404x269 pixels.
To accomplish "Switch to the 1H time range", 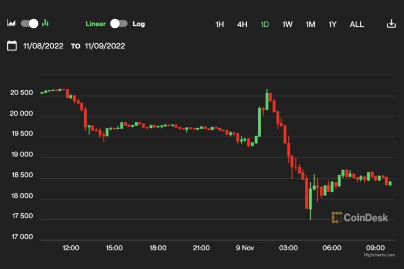I will [219, 25].
